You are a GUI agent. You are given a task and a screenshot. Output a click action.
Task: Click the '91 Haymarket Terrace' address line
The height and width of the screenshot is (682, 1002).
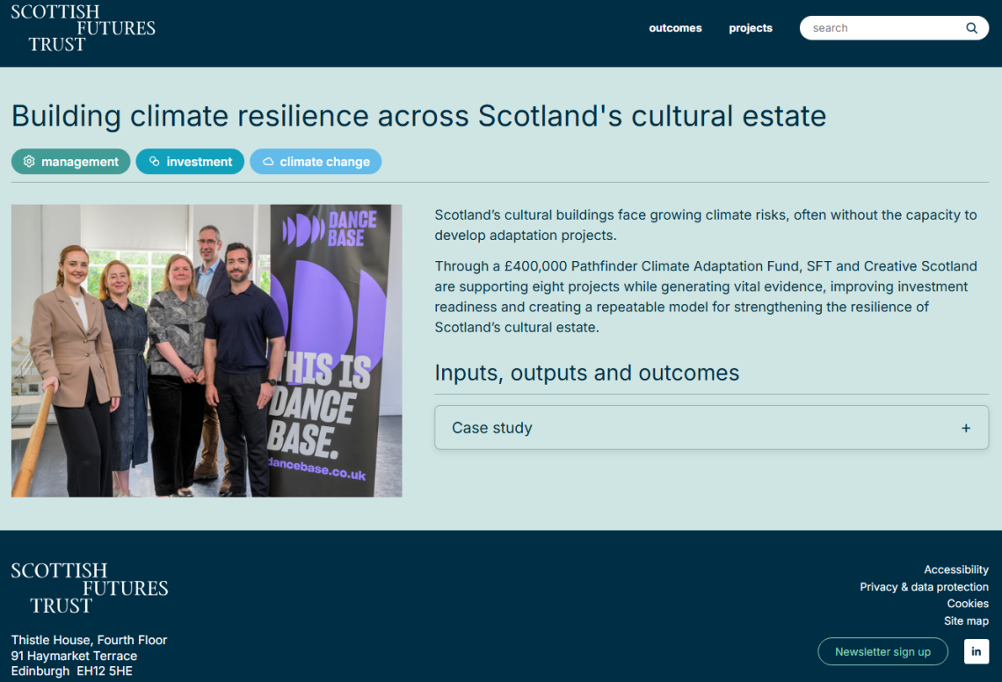tap(74, 656)
